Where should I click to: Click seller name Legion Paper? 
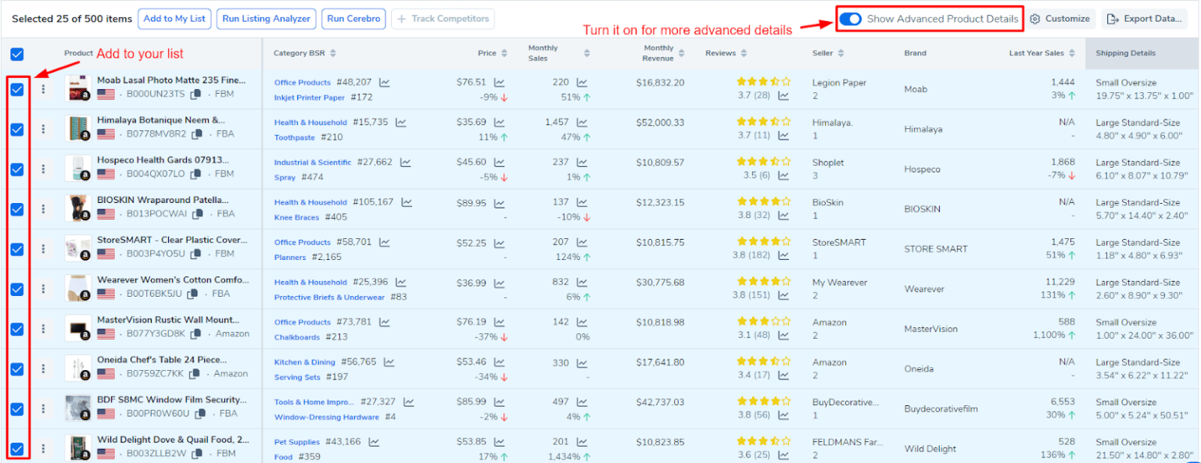(839, 82)
